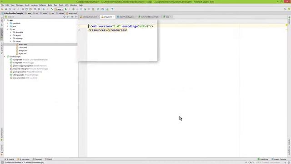
Task: Open the Logcat tool window
Action: click(10, 159)
